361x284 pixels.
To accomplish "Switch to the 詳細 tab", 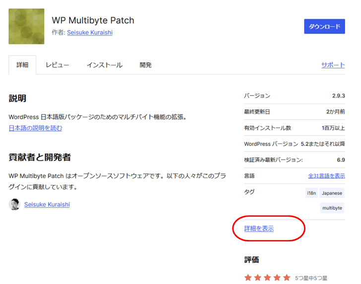I will coord(22,65).
